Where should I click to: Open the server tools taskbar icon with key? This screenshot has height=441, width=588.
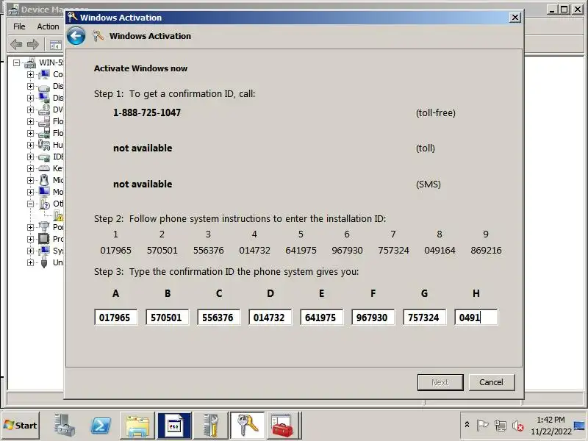tap(211, 426)
